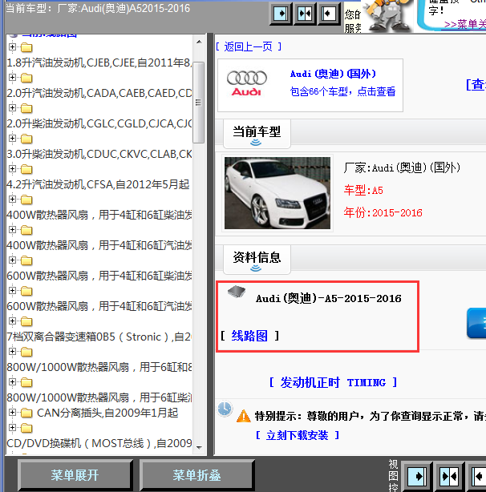Image resolution: width=486 pixels, height=492 pixels.
Task: Click the 返回上一页 link
Action: coord(248,46)
